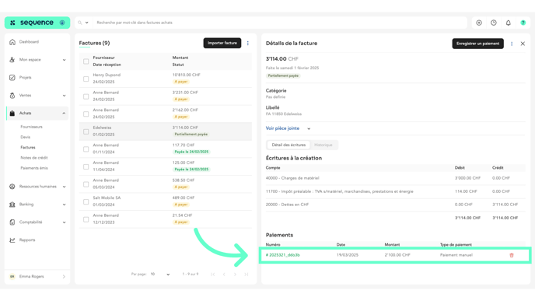Click the 538.50 CHF invoice amount

(184, 180)
